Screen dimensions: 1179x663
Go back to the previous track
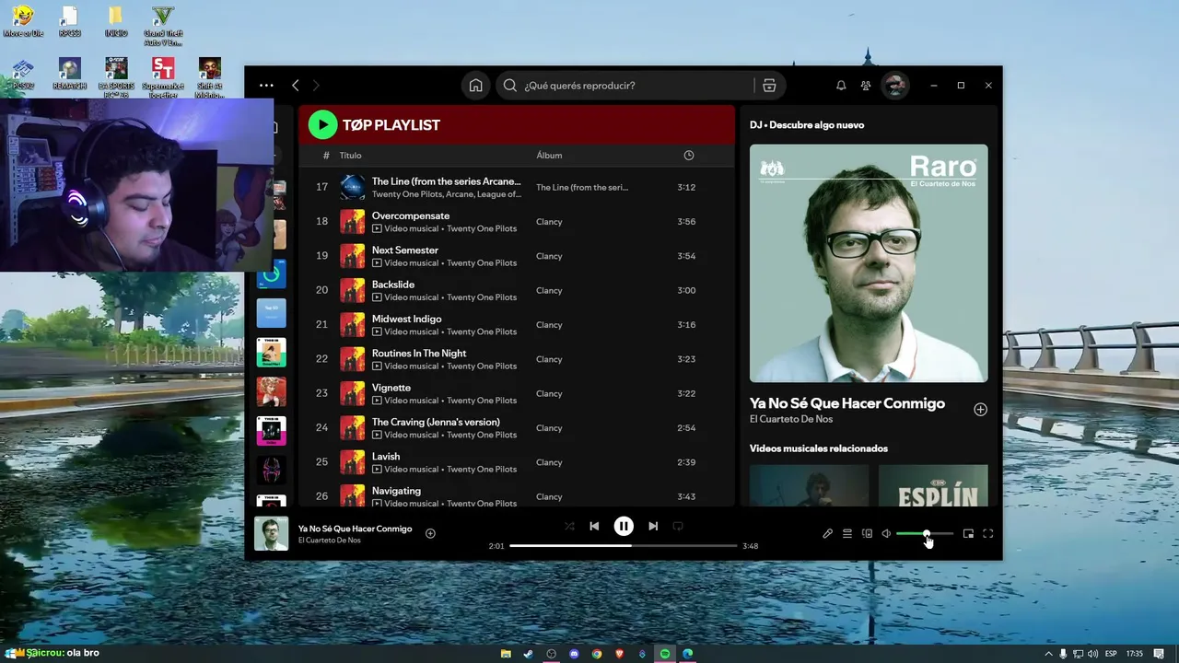[594, 526]
